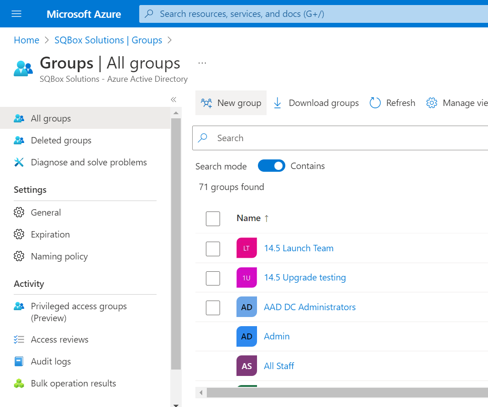Go to SQBox Solutions | Groups breadcrumb
Screen dimensions: 488x407
(x=108, y=40)
